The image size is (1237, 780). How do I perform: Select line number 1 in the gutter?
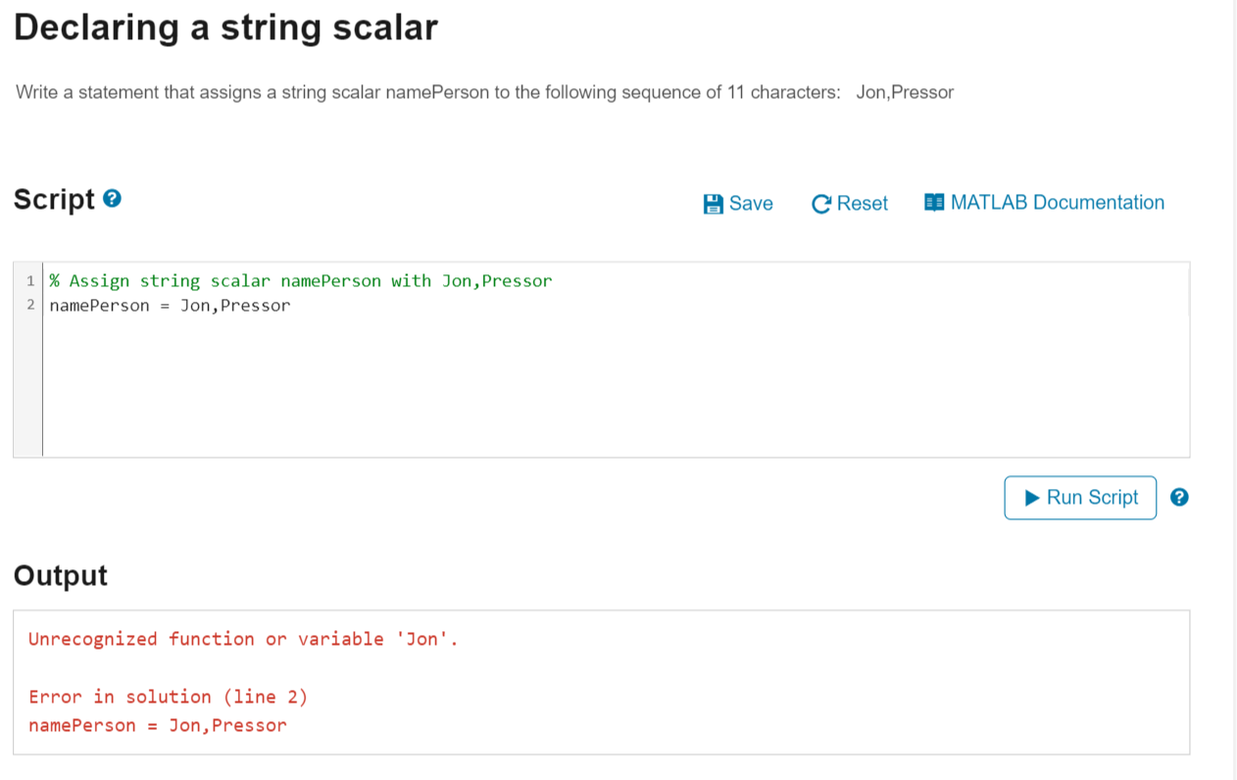(x=30, y=281)
